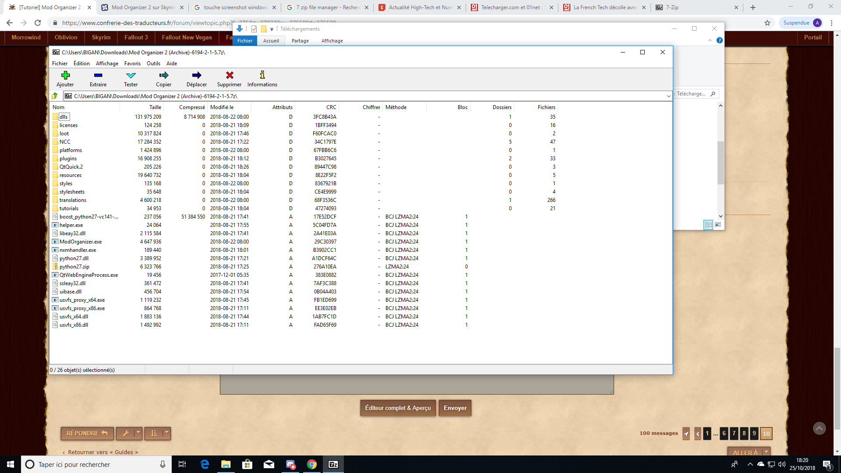The width and height of the screenshot is (841, 473).
Task: Sort by the CRC column header
Action: point(317,107)
